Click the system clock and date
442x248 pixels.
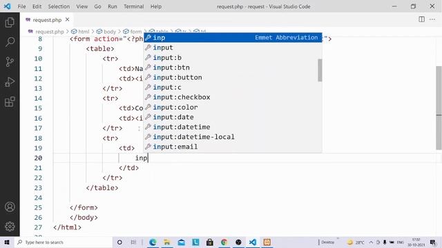pos(416,242)
